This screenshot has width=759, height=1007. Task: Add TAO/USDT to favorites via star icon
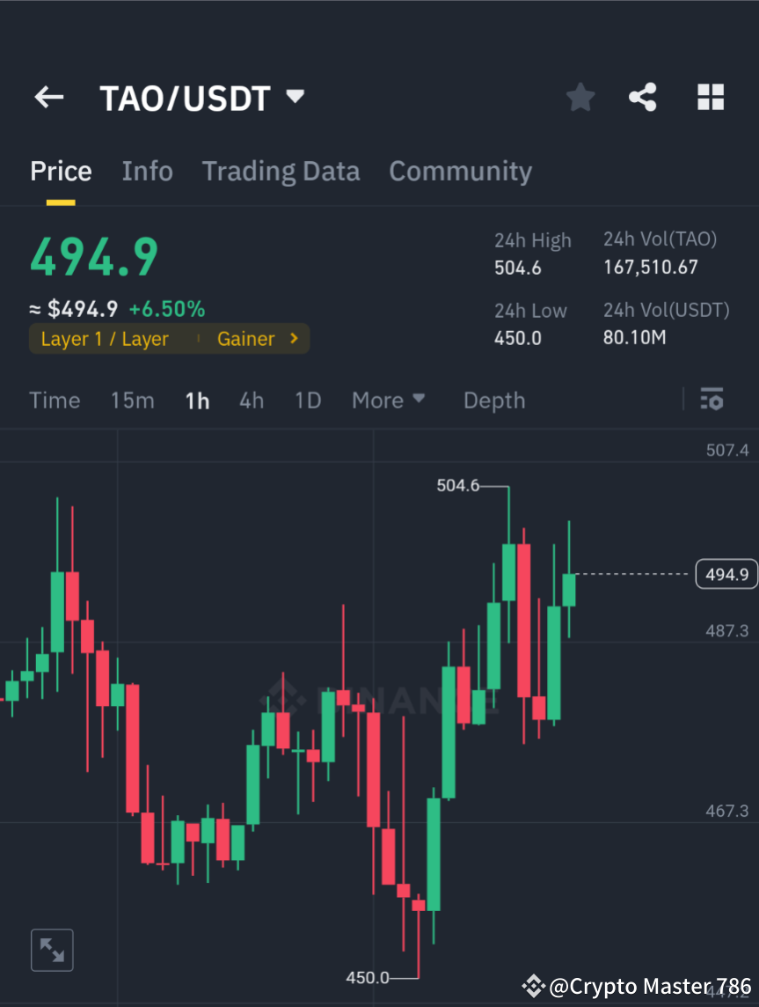click(580, 97)
